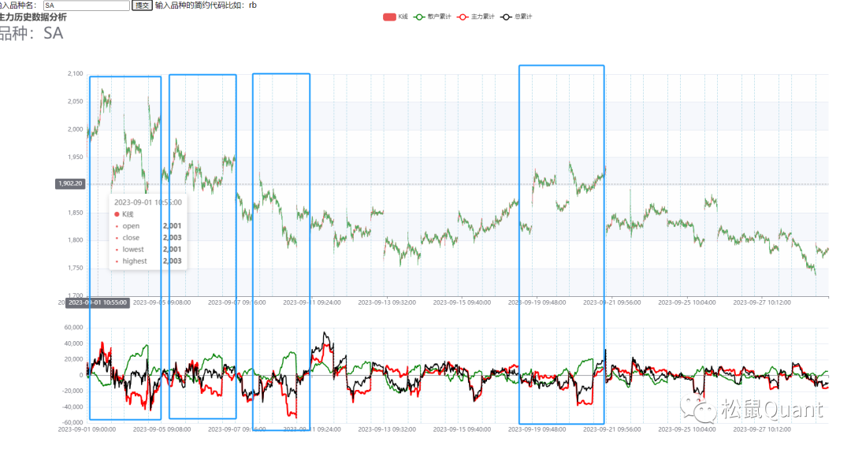851x449 pixels.
Task: Click the -40,000 label on lower chart axis
Action: 72,407
